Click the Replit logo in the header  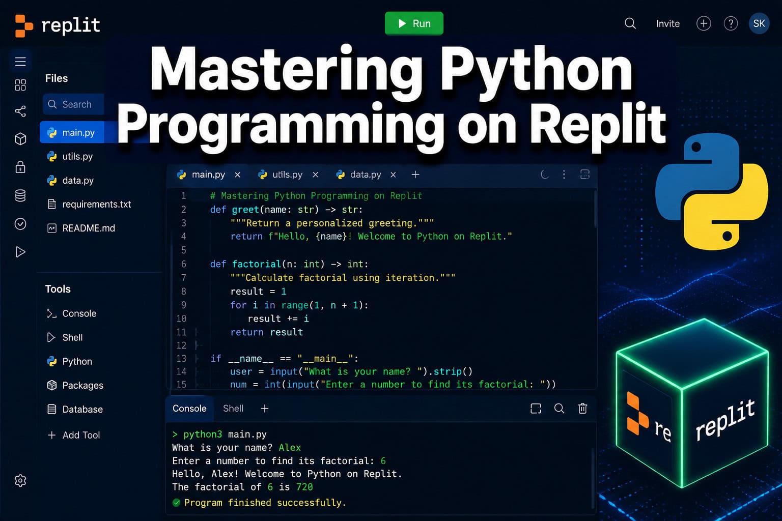[58, 25]
